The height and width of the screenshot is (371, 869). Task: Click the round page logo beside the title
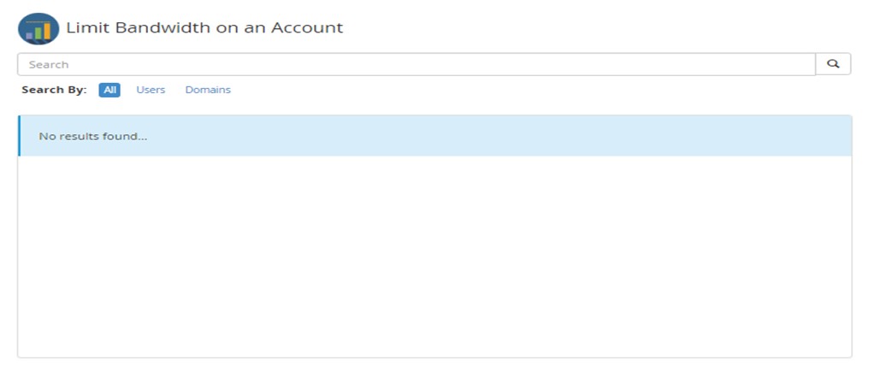pos(38,28)
